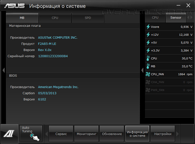
Task: Click the CHA_FAN fan icon
Action: 148,82
